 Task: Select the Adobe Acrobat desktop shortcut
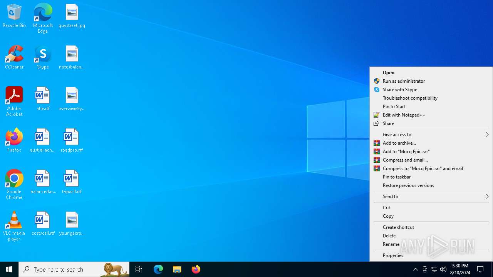click(14, 102)
